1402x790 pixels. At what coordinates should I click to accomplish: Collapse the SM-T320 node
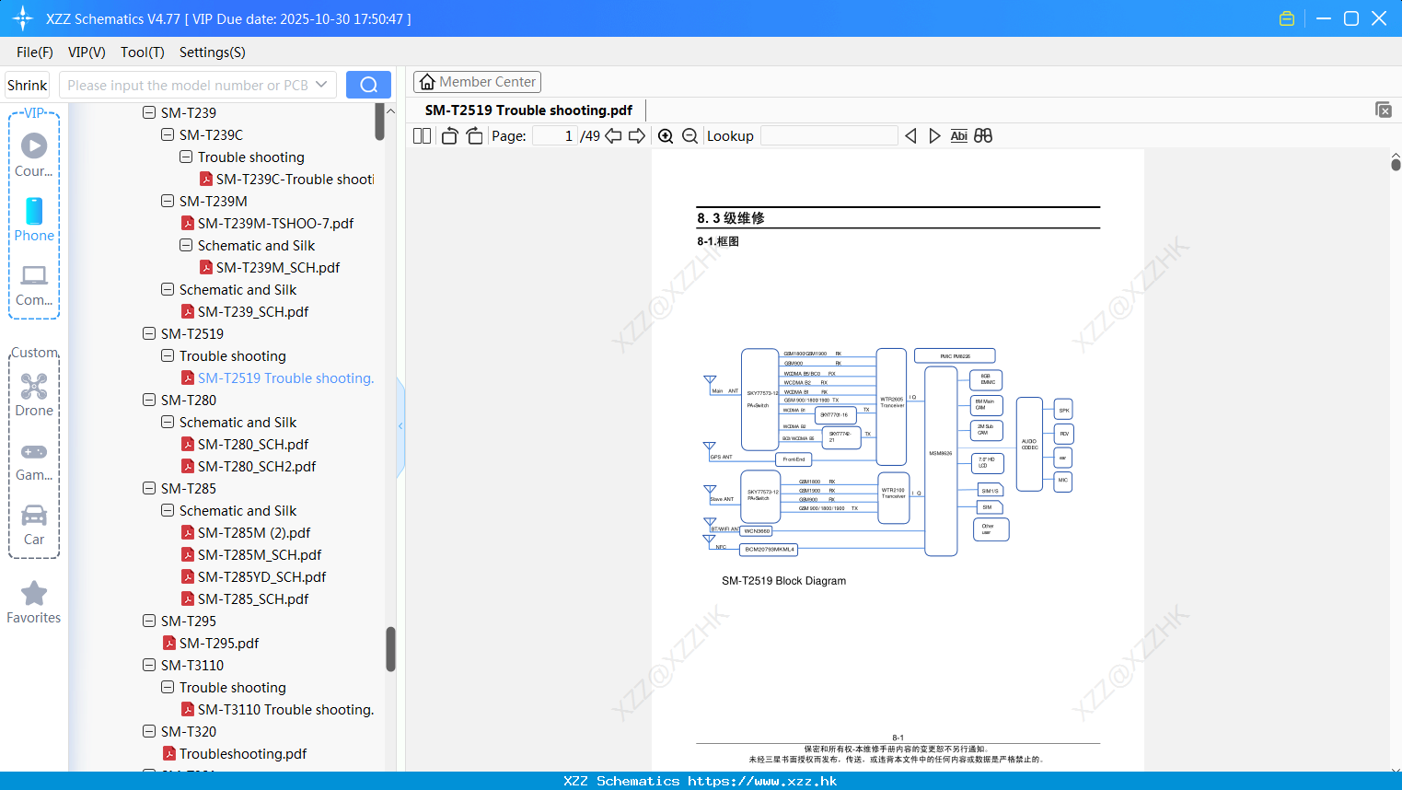point(149,731)
